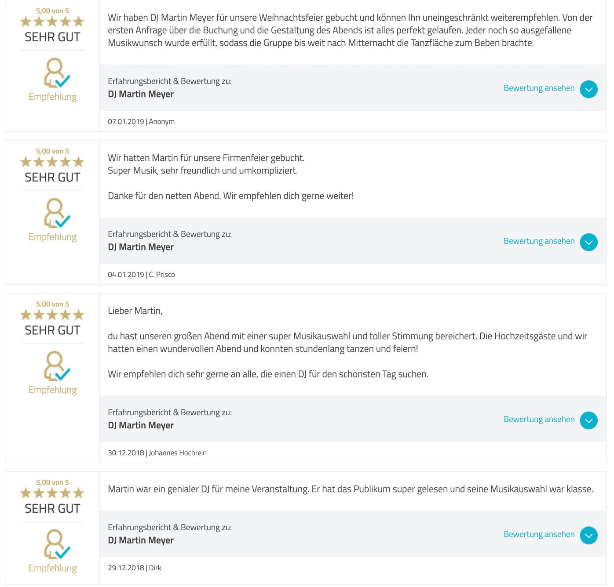This screenshot has height=587, width=614.
Task: Click the five-star rating in C. Prisco's review
Action: click(52, 162)
